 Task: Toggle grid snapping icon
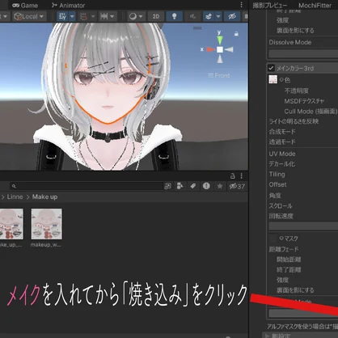tap(83, 16)
